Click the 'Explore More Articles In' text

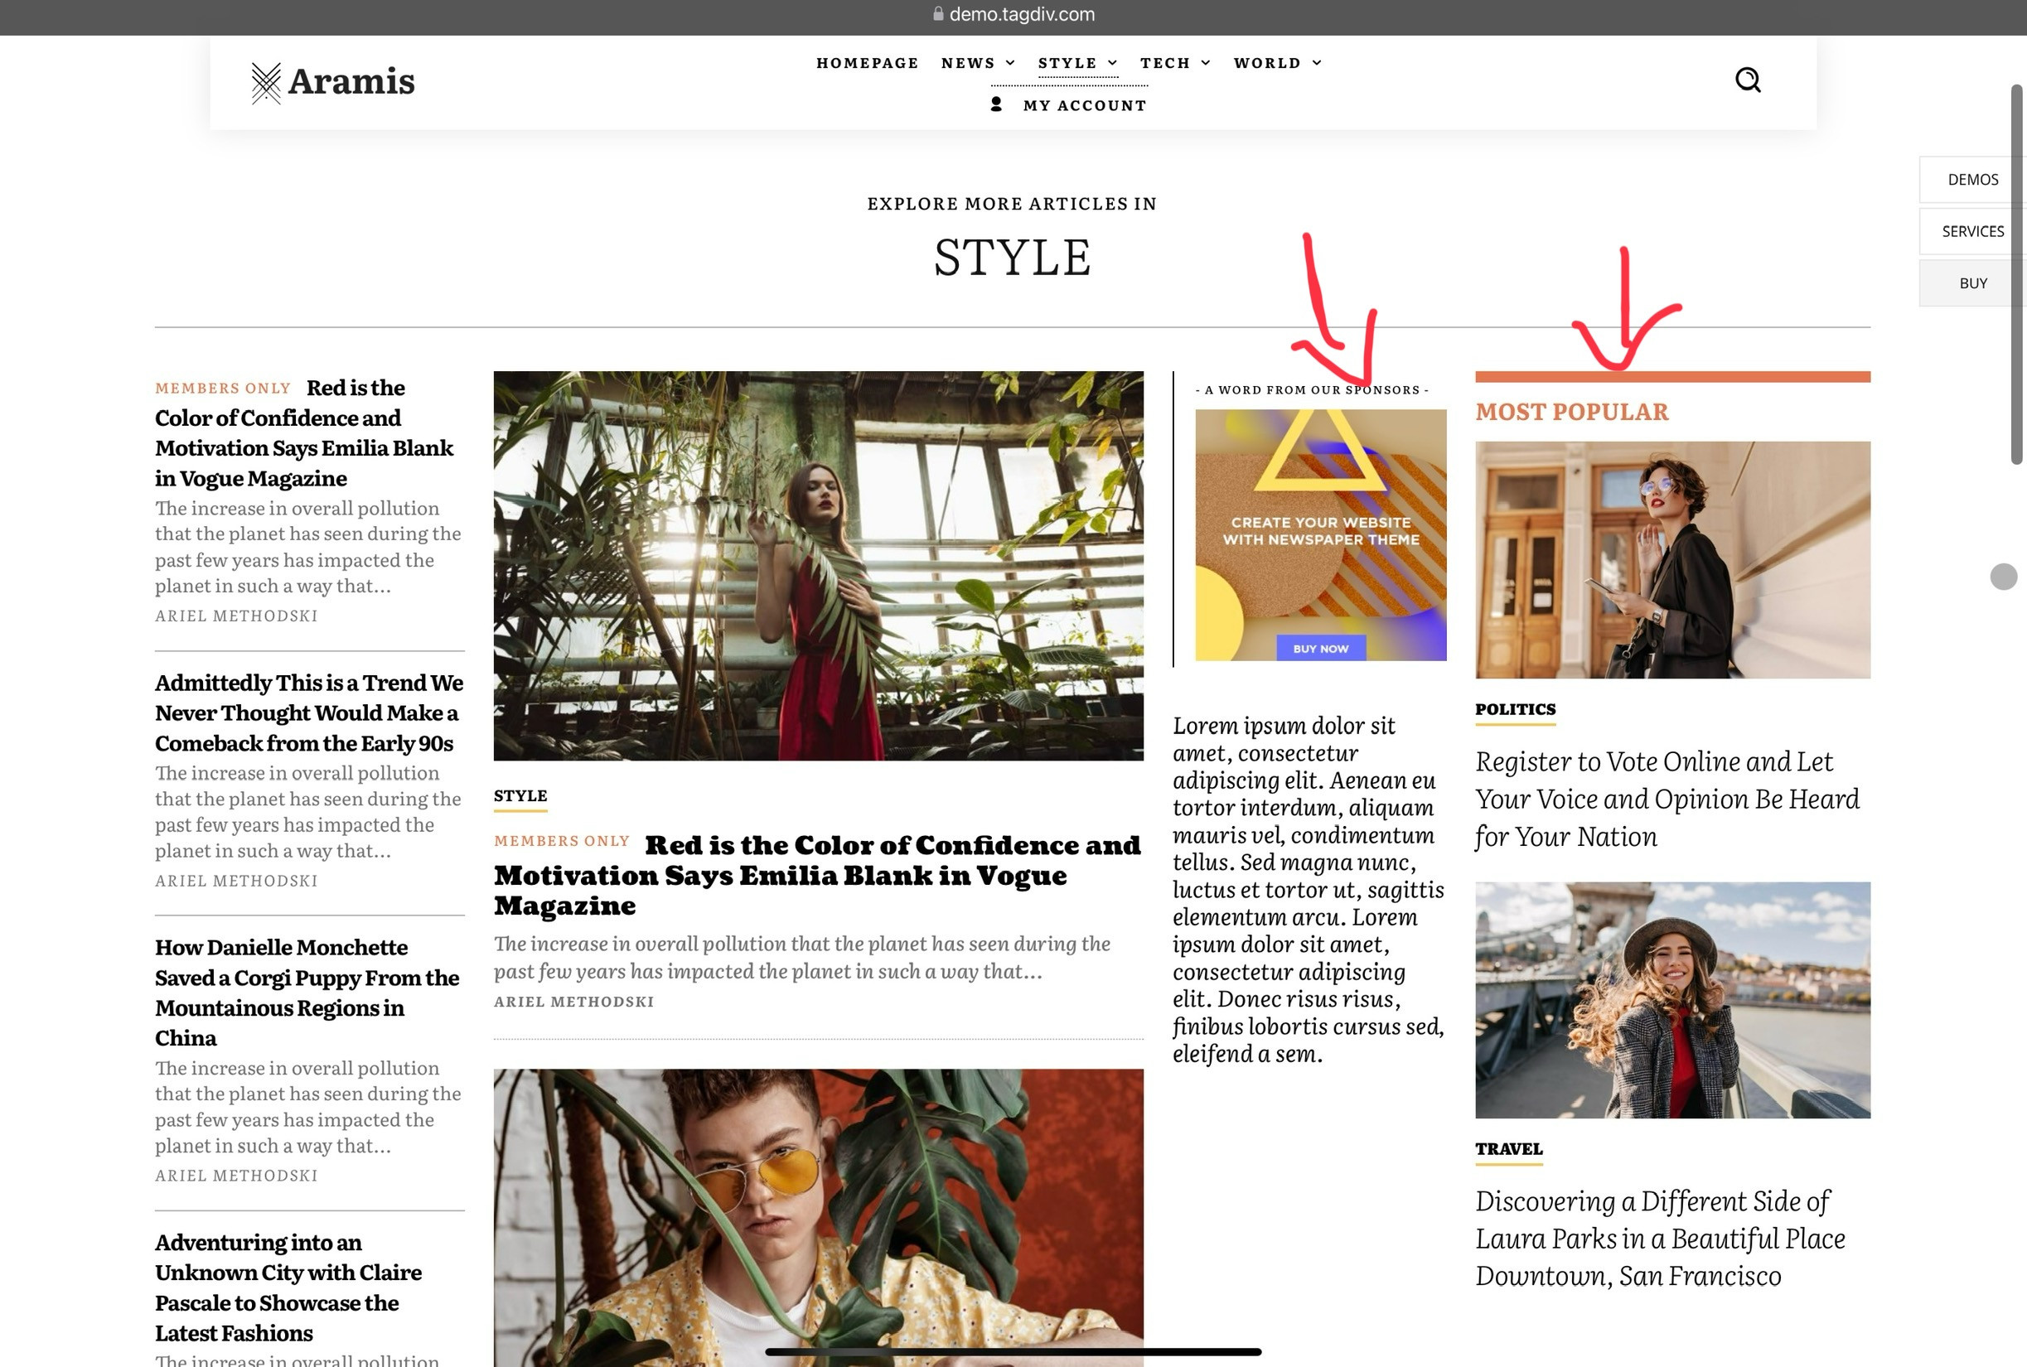point(1011,204)
